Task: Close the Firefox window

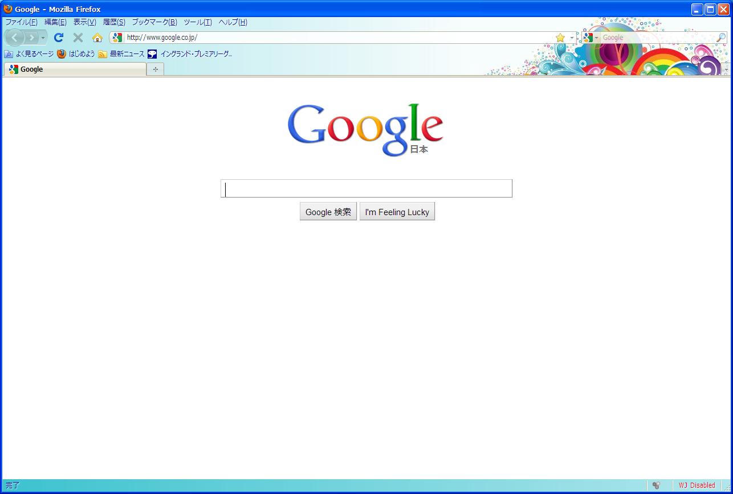Action: click(x=723, y=9)
